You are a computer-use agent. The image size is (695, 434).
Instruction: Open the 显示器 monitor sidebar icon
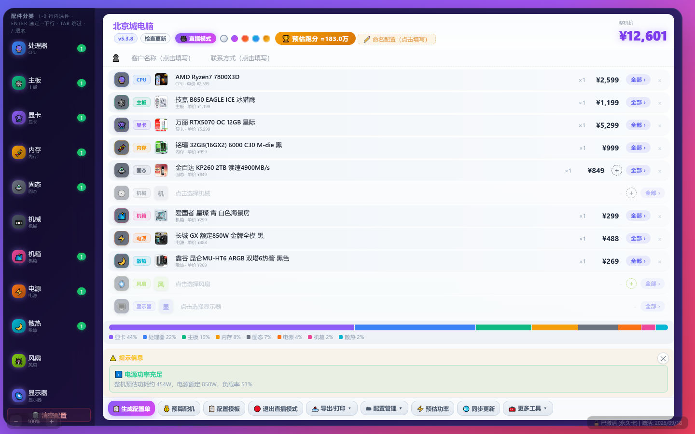[x=19, y=395]
